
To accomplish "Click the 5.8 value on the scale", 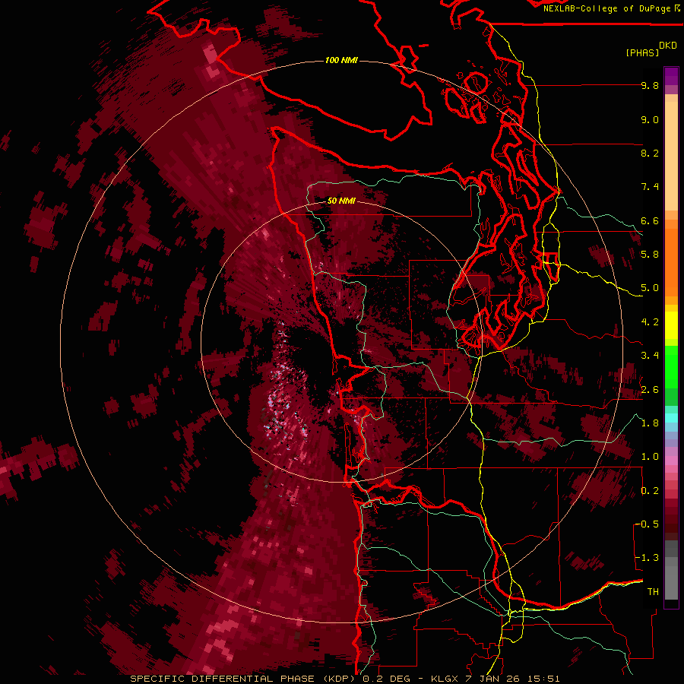I will pos(650,255).
